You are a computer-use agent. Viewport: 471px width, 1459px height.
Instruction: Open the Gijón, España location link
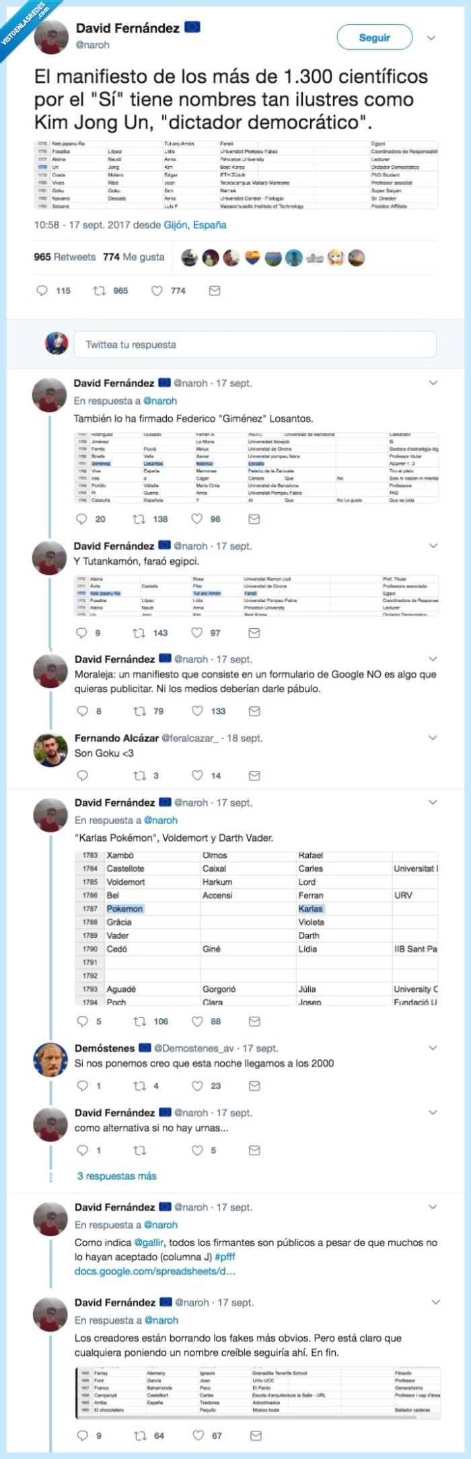(195, 225)
